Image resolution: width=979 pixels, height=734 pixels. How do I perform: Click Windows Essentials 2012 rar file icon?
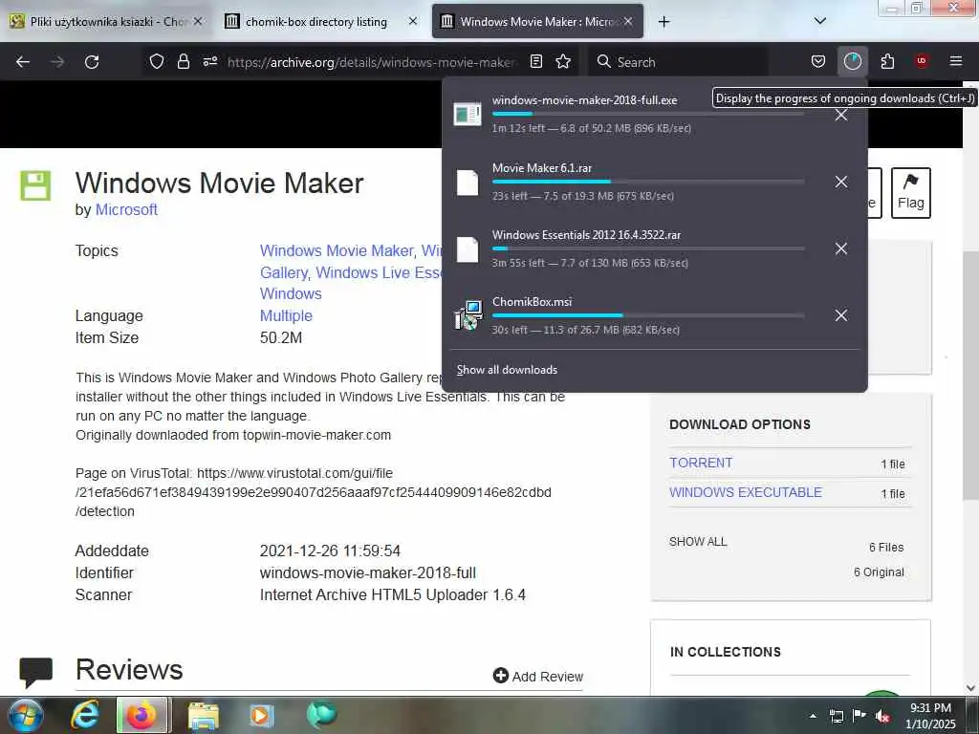point(468,249)
